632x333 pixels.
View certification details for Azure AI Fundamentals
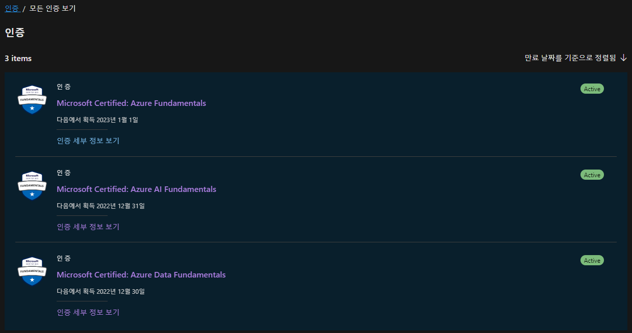88,227
